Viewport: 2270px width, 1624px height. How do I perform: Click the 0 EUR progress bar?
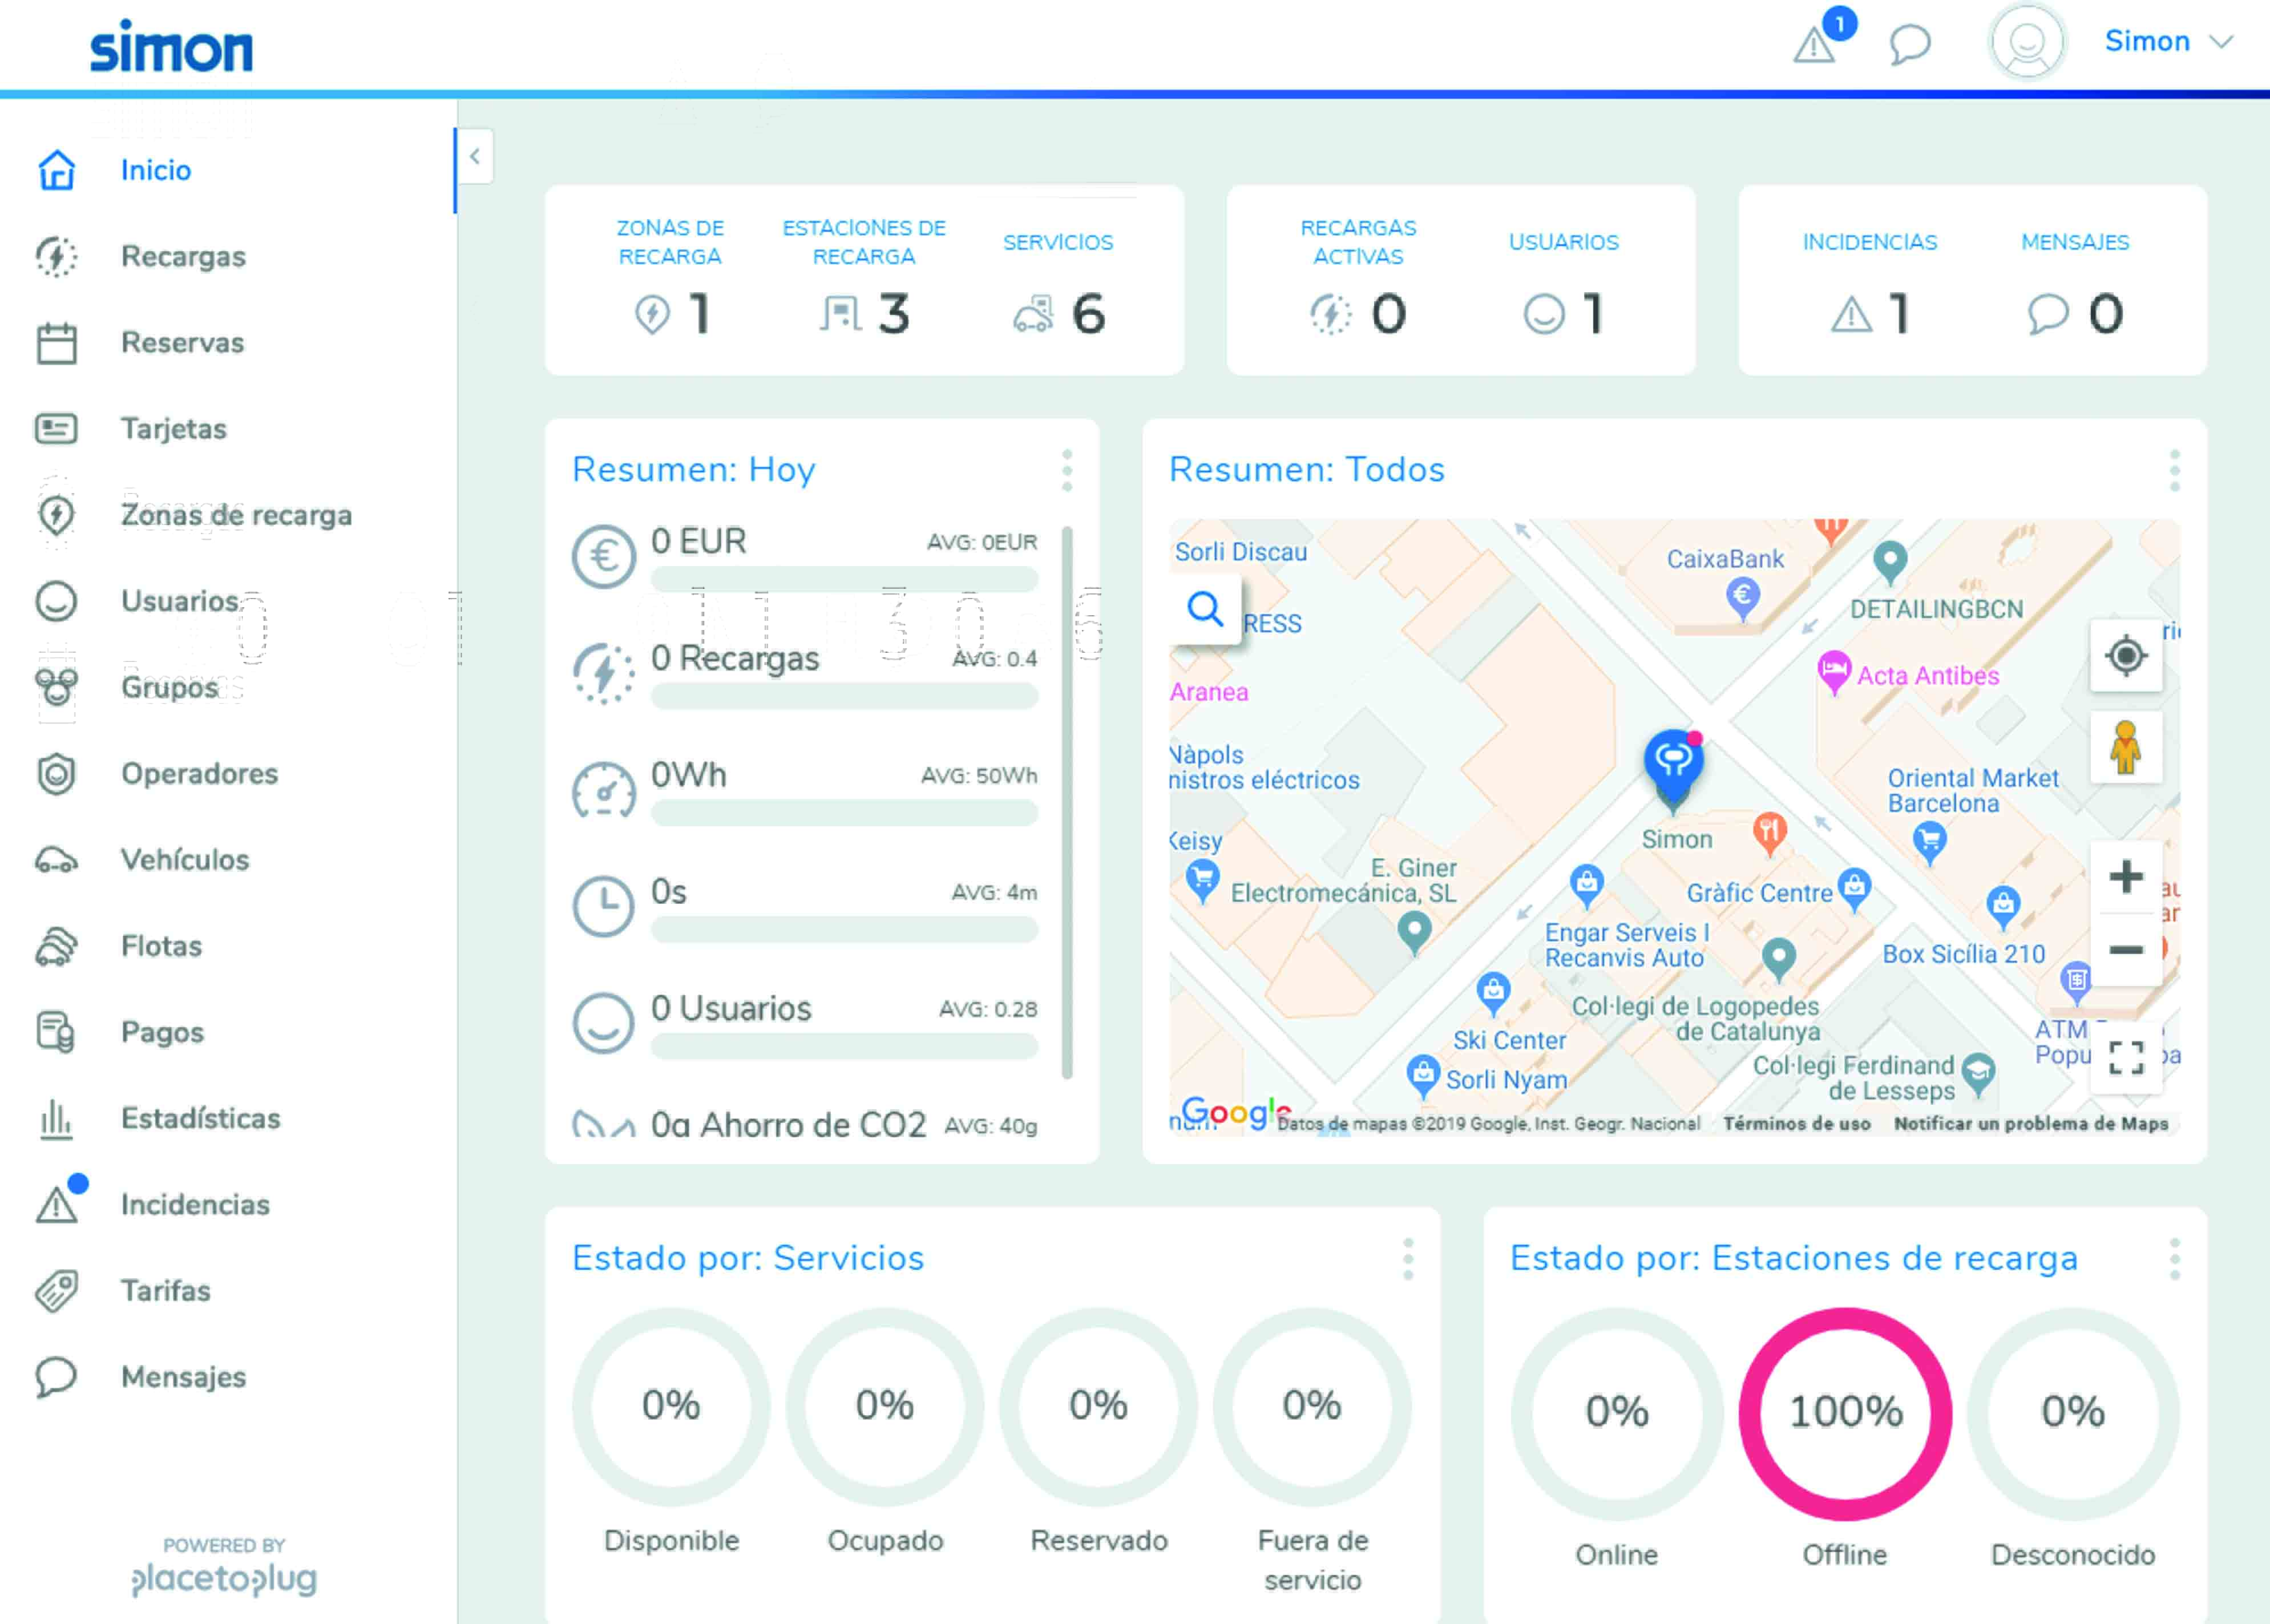coord(844,579)
